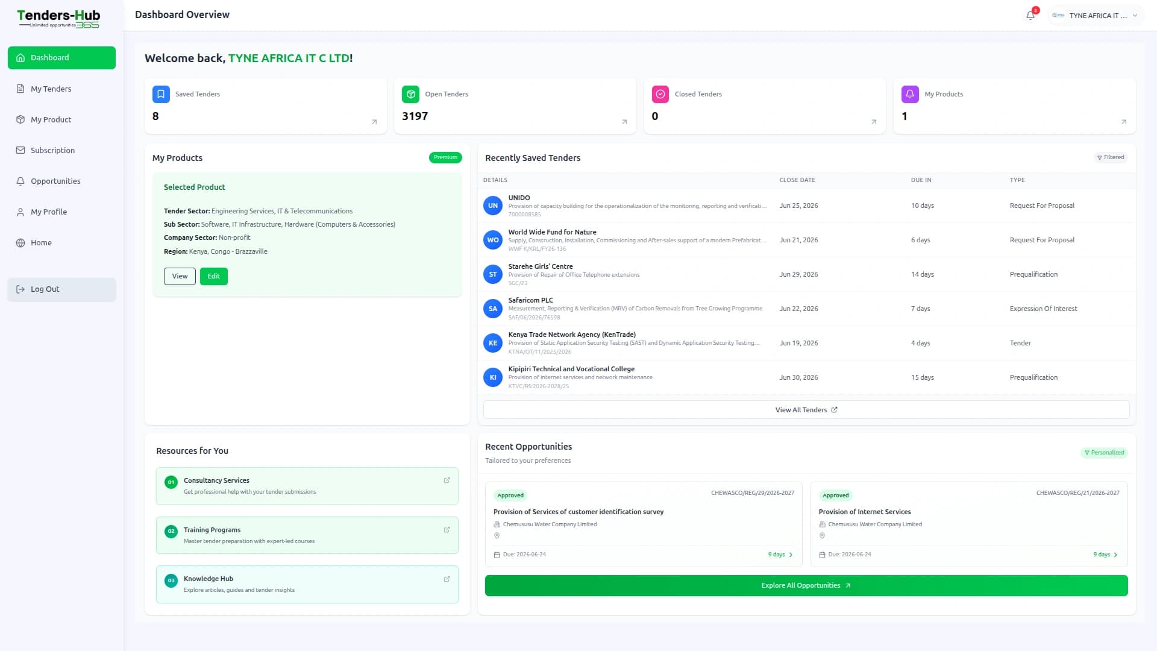Go to Home in the sidebar

61,242
